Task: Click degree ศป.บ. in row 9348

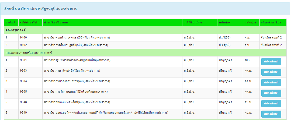Action: click(x=248, y=102)
